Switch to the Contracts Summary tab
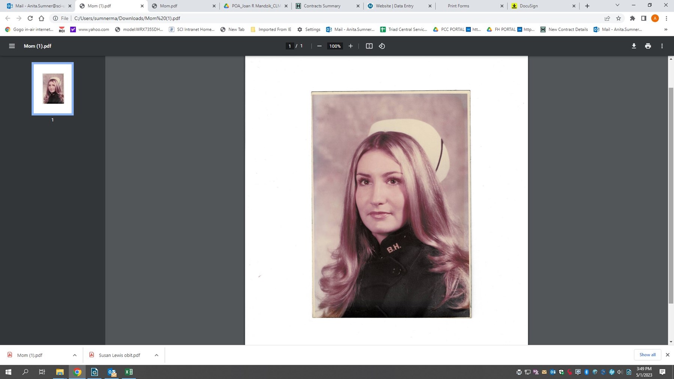The height and width of the screenshot is (379, 674). (x=323, y=6)
